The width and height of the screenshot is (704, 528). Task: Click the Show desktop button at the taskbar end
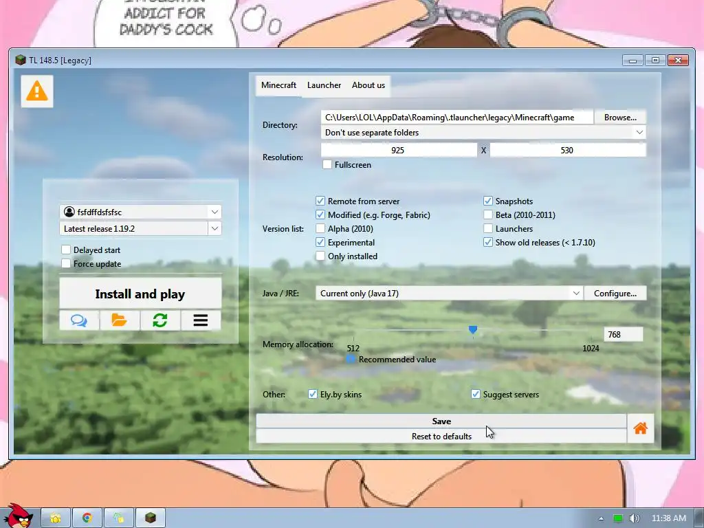click(x=699, y=518)
